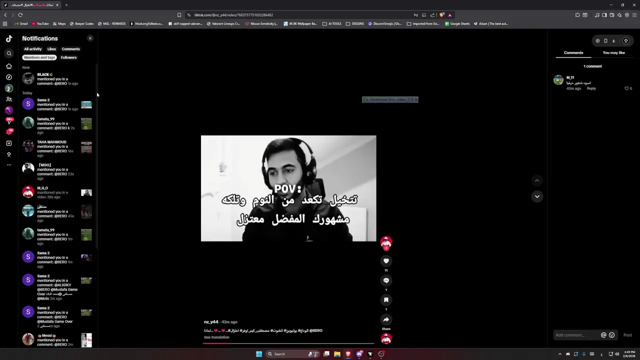Click the Upload plus icon in sidebar

coord(9,143)
